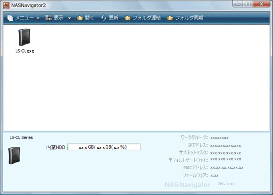Select the LS-CLxxx NAS device icon
Screen dimensions: 273x195
click(x=24, y=37)
